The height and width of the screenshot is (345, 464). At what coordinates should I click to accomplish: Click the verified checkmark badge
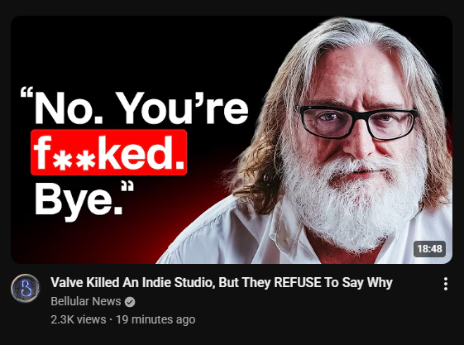tap(130, 302)
